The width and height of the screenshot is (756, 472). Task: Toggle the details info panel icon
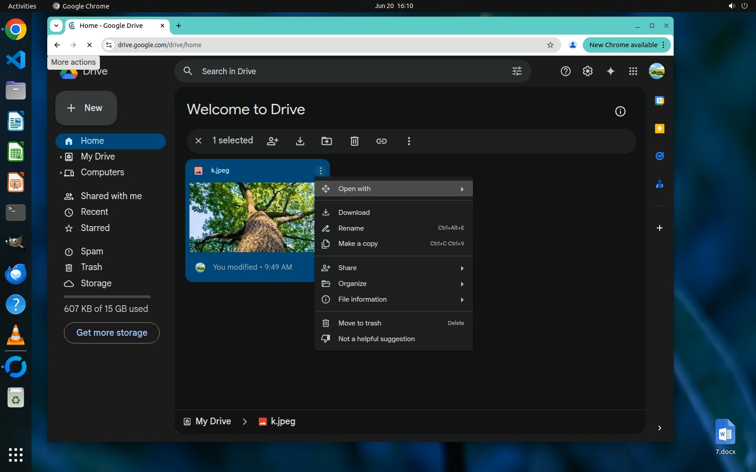(620, 111)
